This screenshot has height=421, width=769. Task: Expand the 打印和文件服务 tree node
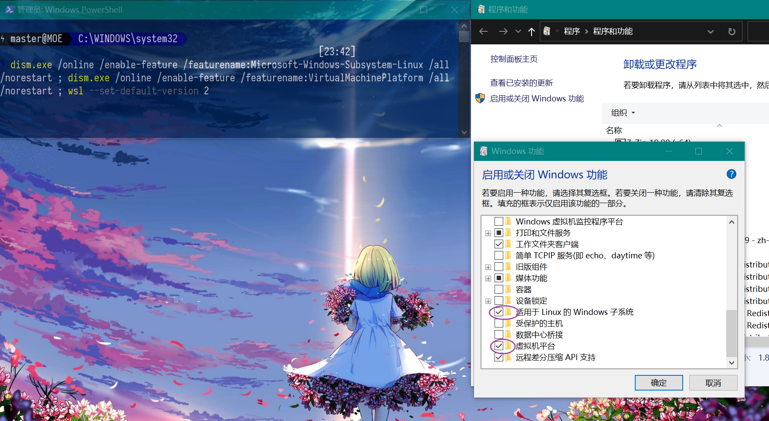pos(488,233)
